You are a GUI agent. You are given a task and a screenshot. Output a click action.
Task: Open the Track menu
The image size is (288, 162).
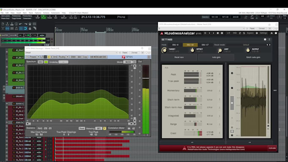(x=30, y=13)
